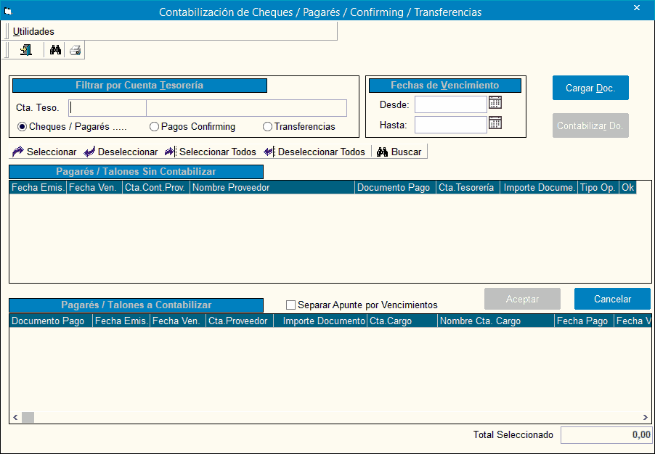The height and width of the screenshot is (454, 655).
Task: Select Pagos Confirming radio option
Action: (154, 127)
